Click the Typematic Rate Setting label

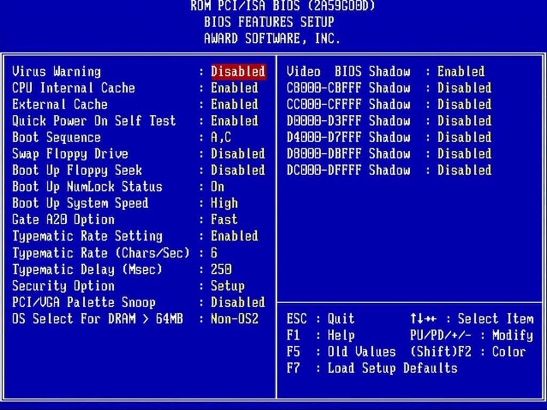[87, 236]
